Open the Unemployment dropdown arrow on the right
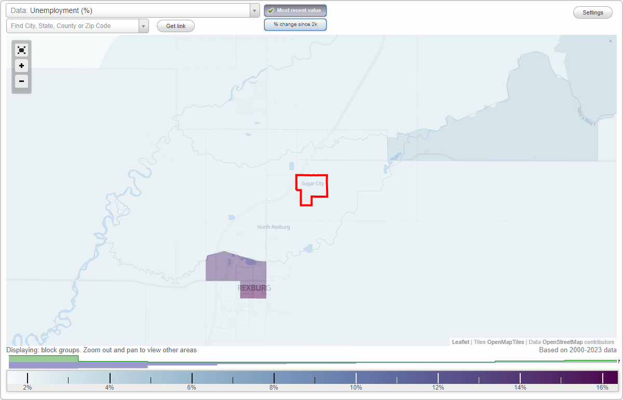The height and width of the screenshot is (400, 623). 254,10
